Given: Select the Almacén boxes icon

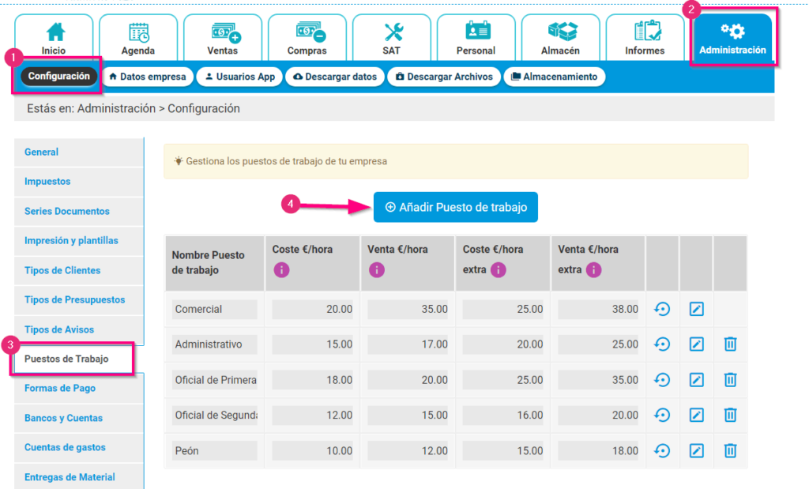Looking at the screenshot, I should click(x=561, y=30).
